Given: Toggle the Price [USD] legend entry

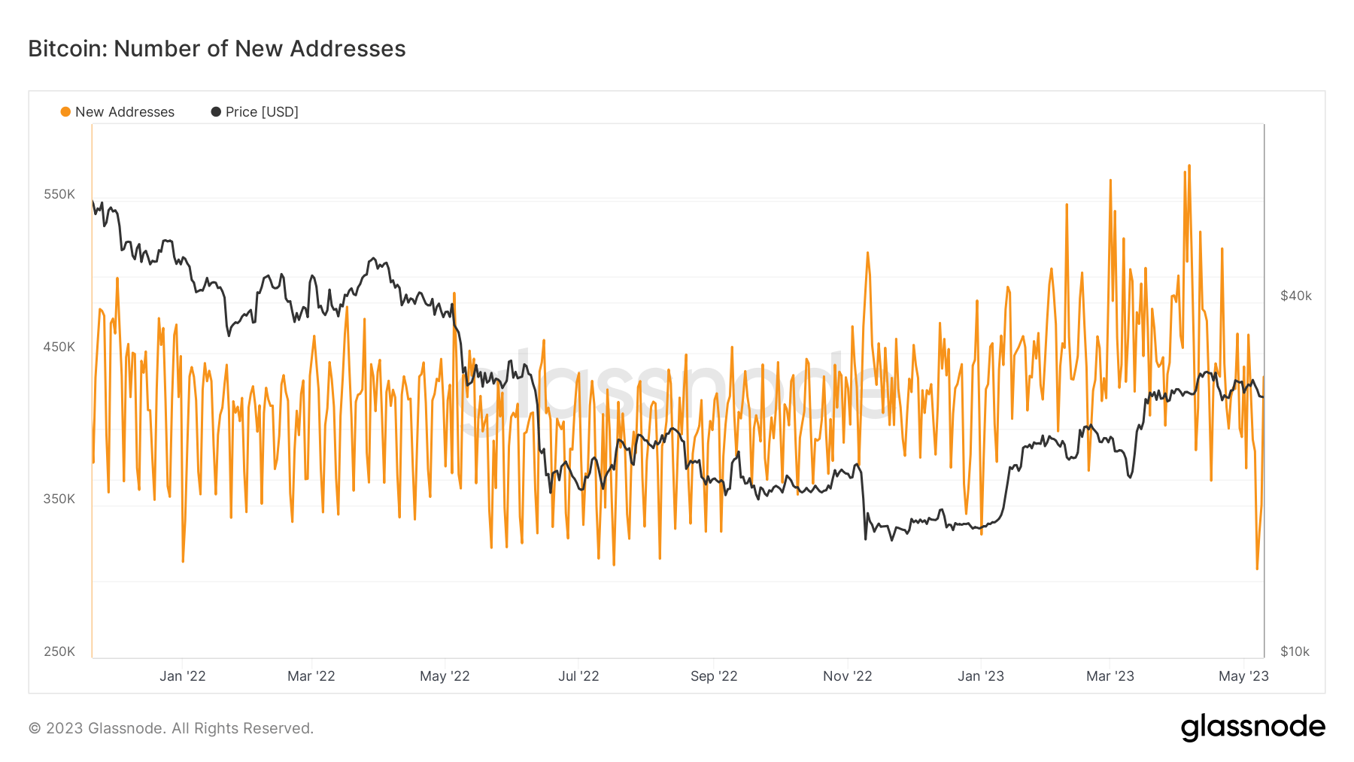Looking at the screenshot, I should click(x=254, y=112).
